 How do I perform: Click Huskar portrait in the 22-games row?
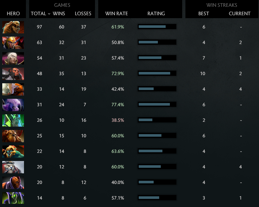pyautogui.click(x=13, y=152)
